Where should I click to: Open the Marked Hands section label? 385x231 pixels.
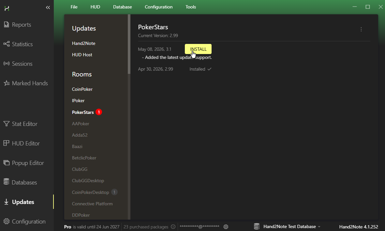click(x=30, y=83)
